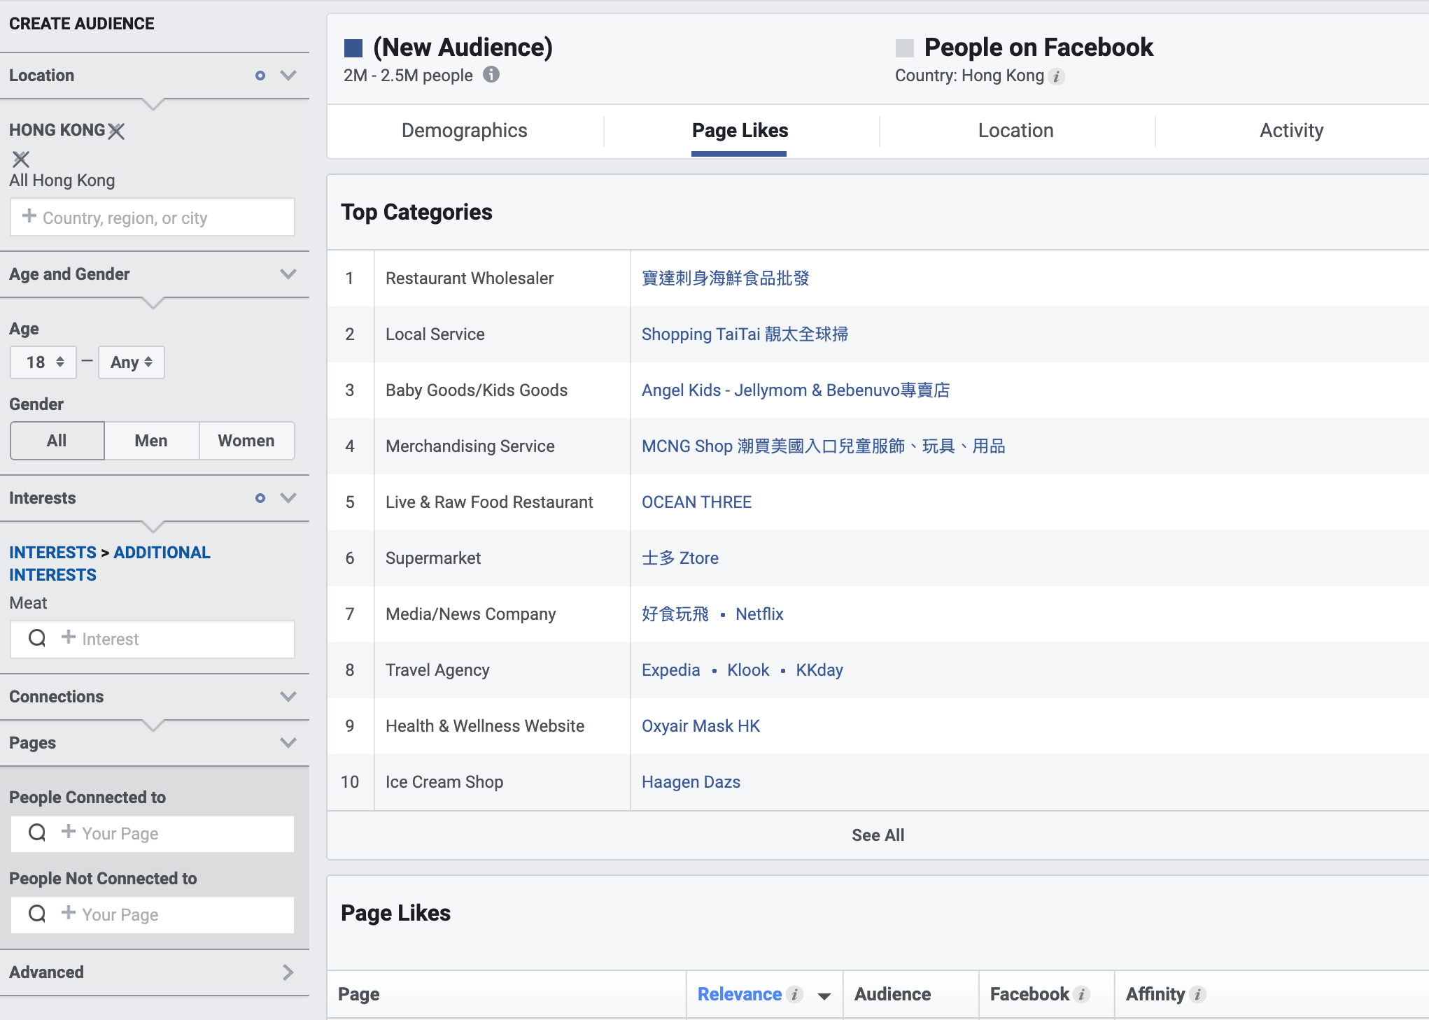This screenshot has width=1429, height=1020.
Task: Click the Interests section filter indicator dot
Action: 260,498
